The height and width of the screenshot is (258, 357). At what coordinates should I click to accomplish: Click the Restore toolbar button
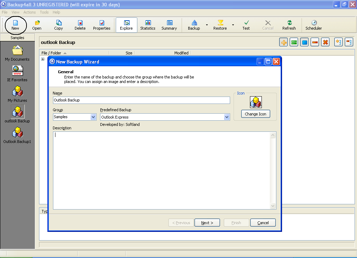(220, 25)
